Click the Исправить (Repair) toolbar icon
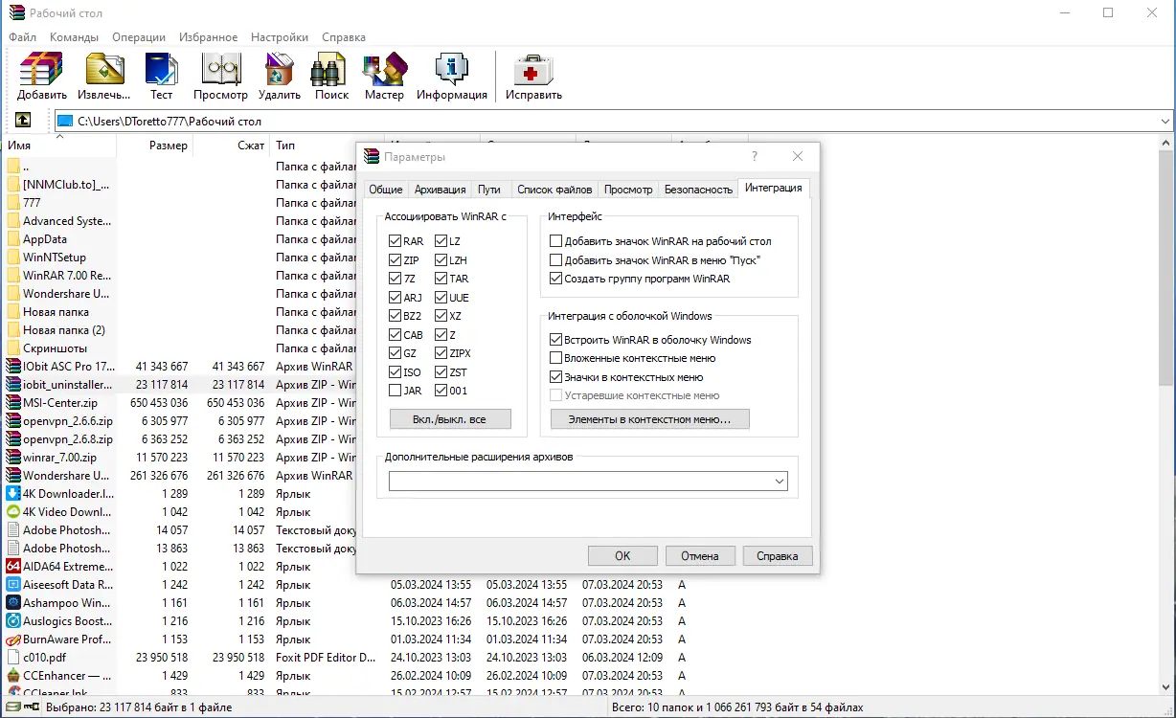 [x=533, y=70]
